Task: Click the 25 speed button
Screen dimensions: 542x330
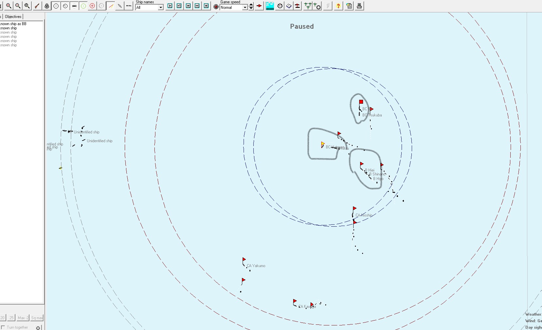Action: pyautogui.click(x=11, y=318)
